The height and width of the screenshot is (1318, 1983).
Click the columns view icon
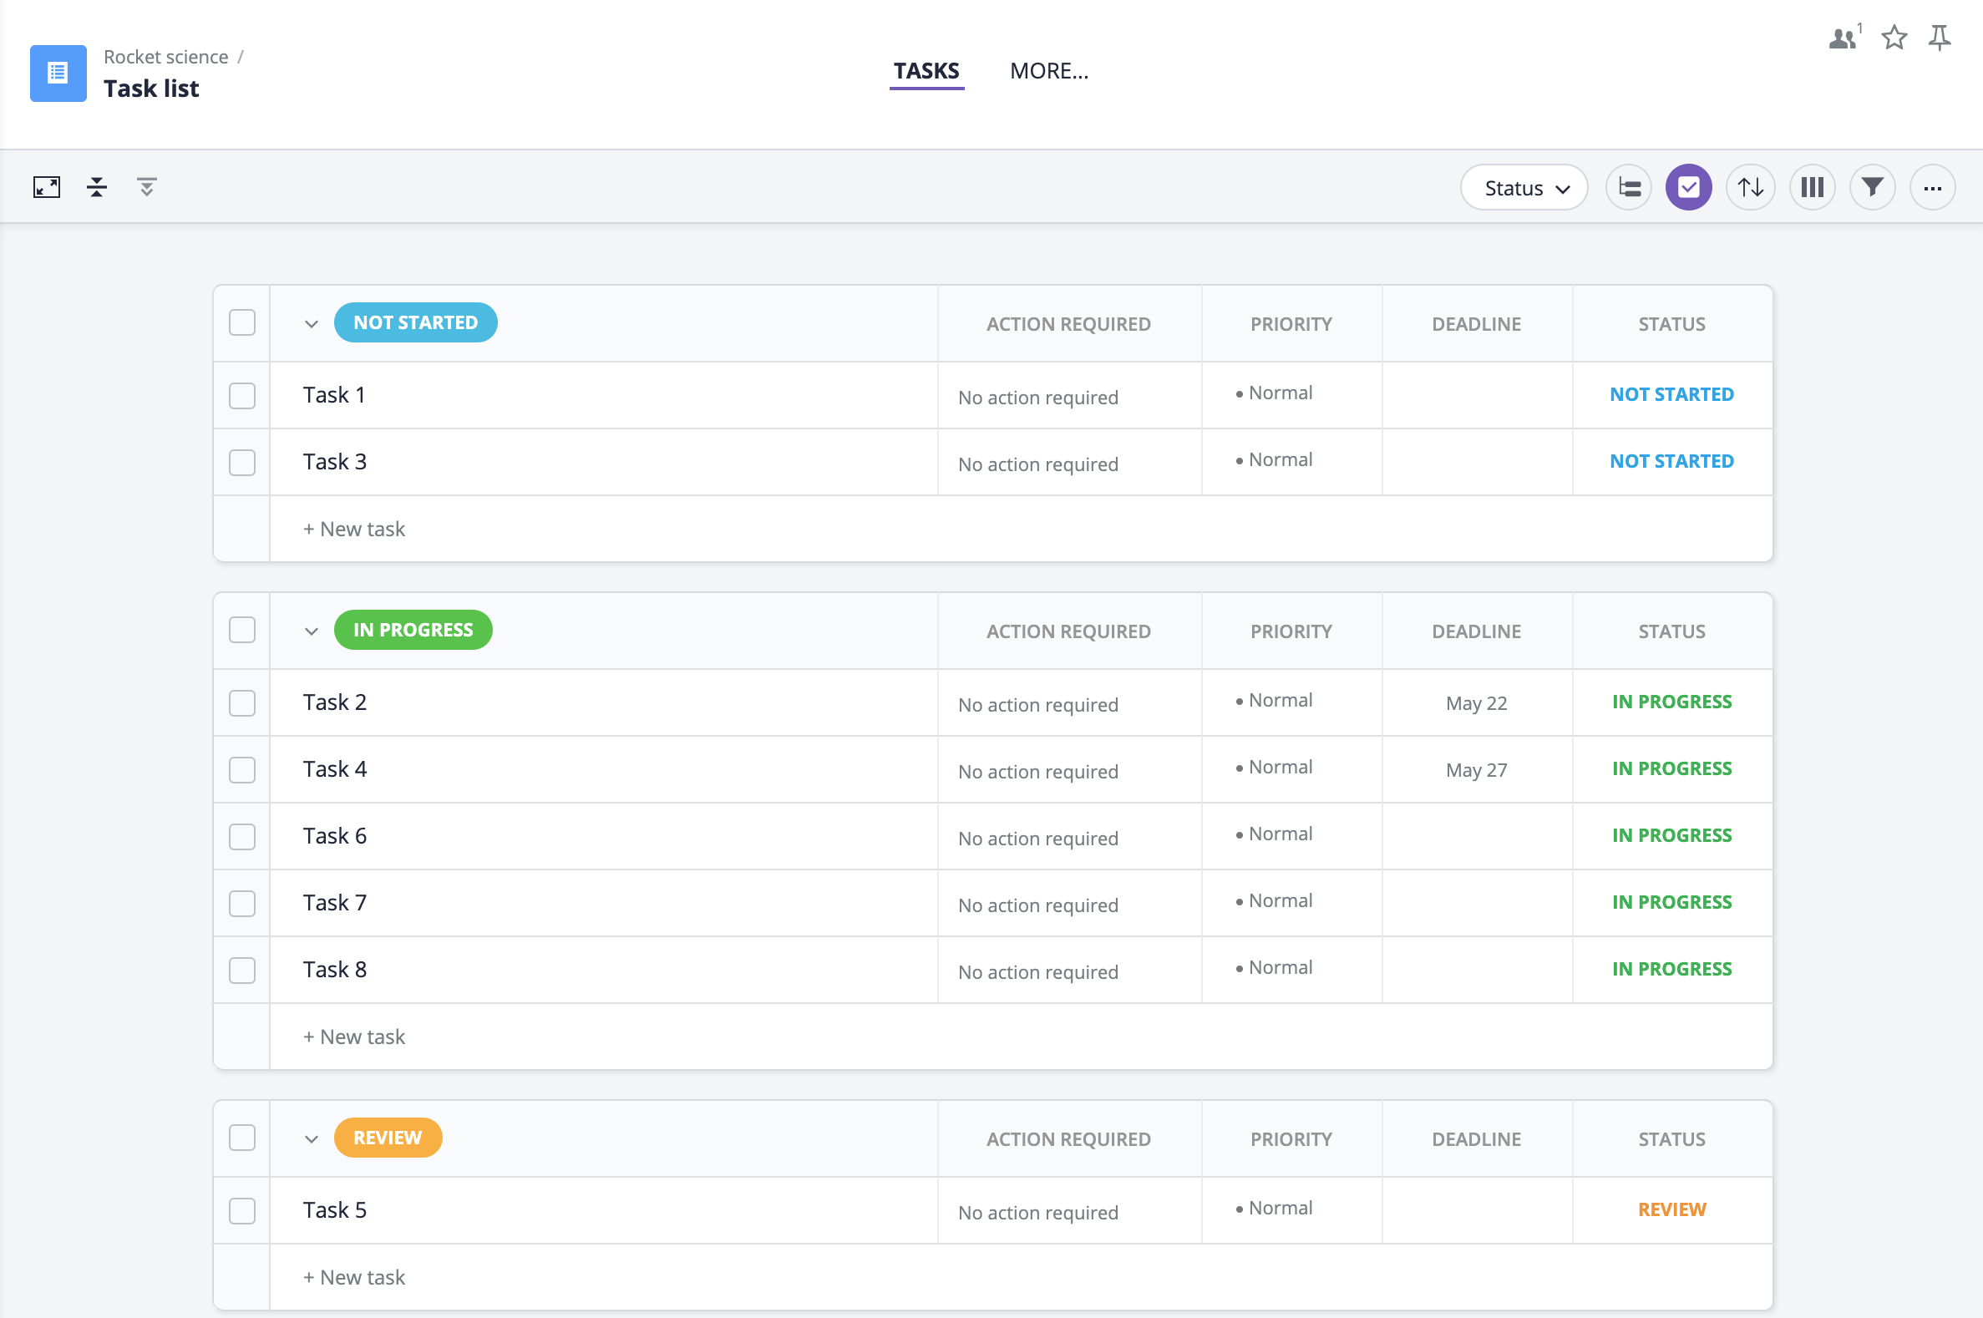[x=1813, y=187]
